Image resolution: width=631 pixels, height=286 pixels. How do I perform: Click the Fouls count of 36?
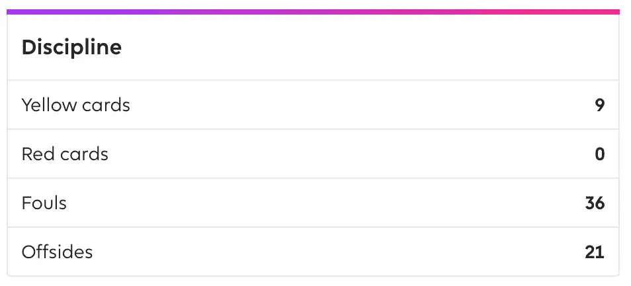coord(595,203)
